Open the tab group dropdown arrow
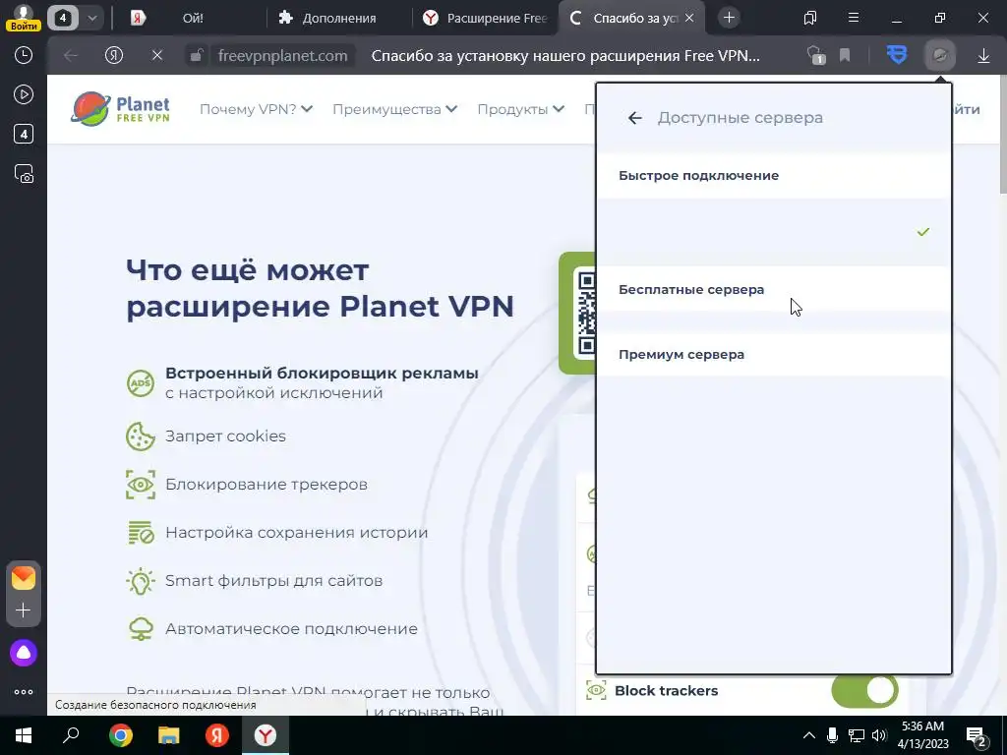Image resolution: width=1007 pixels, height=755 pixels. click(91, 18)
